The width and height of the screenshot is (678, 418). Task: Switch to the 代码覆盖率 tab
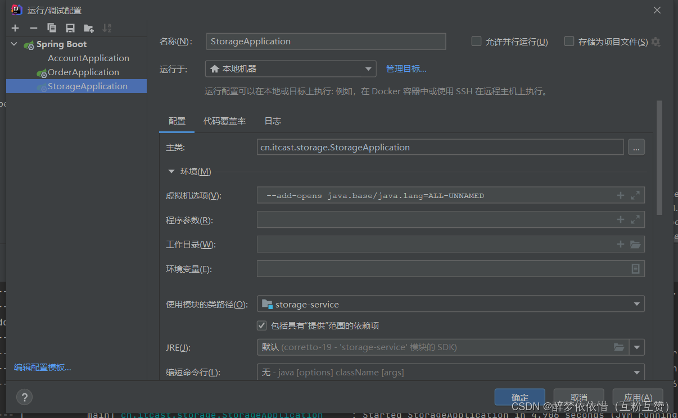(224, 121)
